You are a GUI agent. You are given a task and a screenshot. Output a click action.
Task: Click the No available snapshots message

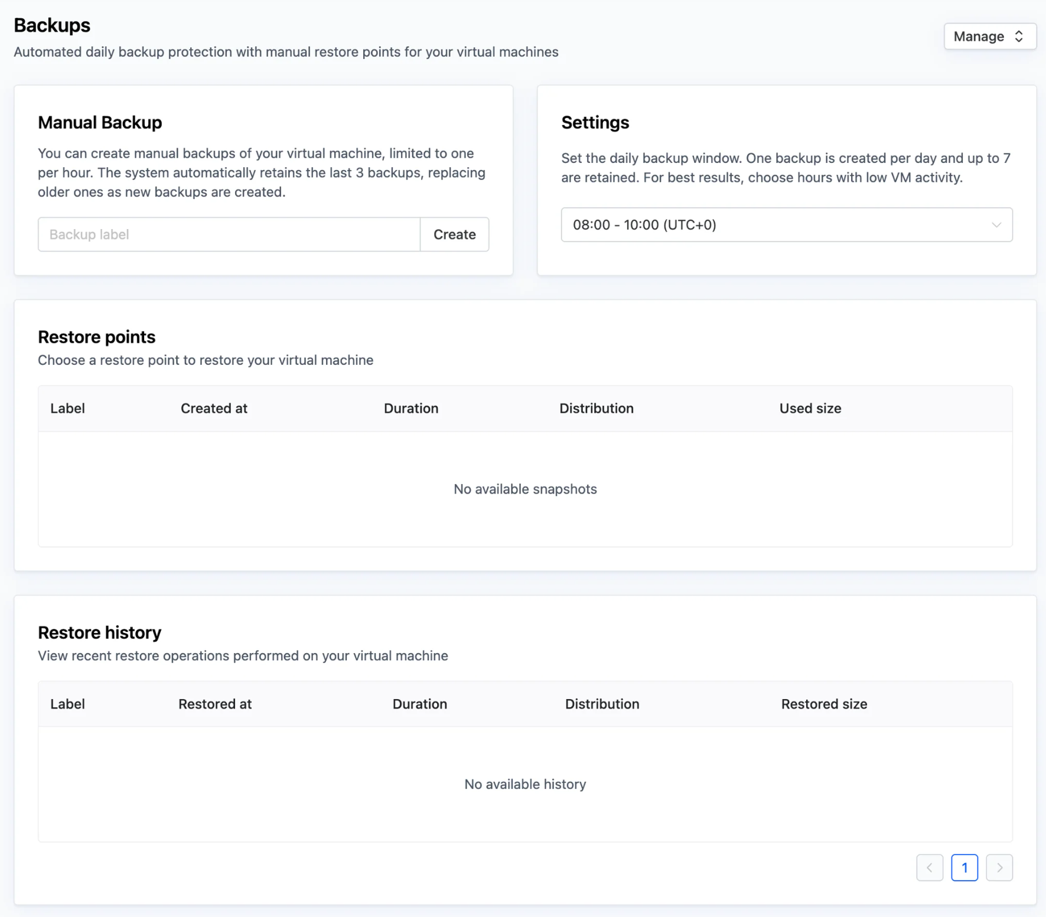(x=525, y=489)
